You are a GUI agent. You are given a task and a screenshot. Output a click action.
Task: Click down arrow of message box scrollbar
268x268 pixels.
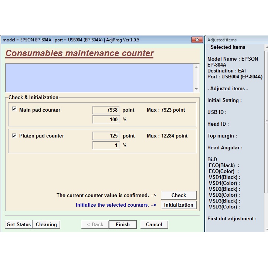point(196,89)
